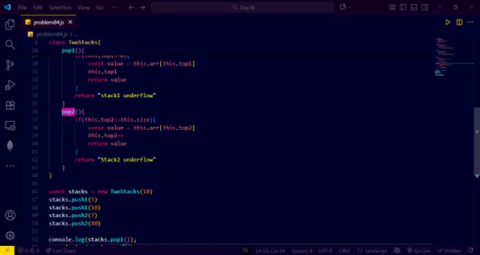Click the zoom magnifier icon in status bar
The image size is (480, 255).
(x=246, y=250)
